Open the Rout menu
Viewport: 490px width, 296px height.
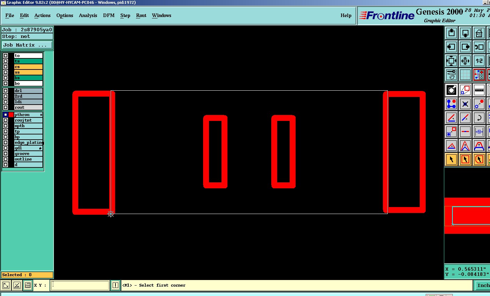(x=141, y=15)
